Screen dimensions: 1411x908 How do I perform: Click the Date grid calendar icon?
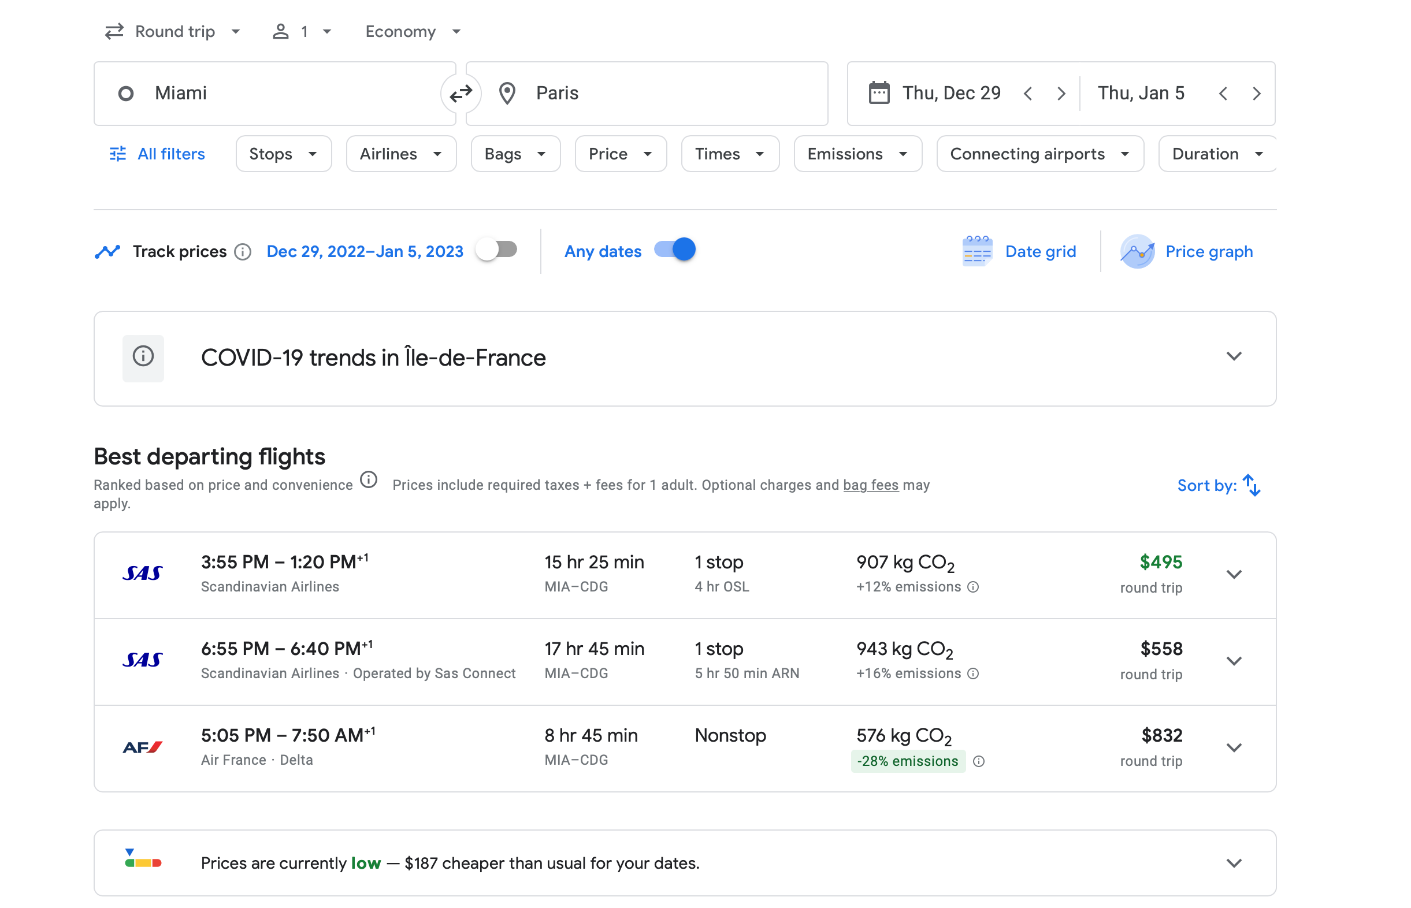point(976,252)
